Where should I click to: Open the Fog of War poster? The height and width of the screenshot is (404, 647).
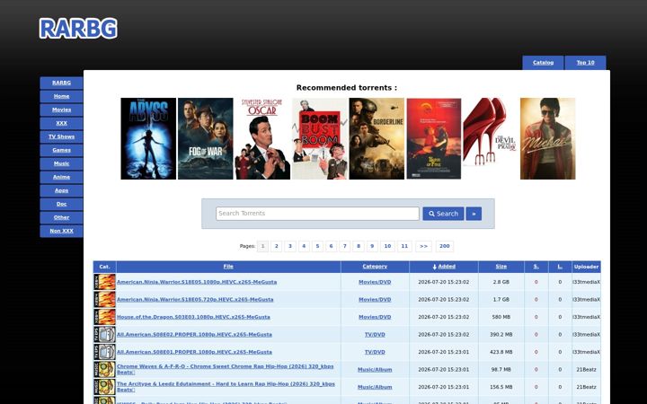[x=206, y=138]
